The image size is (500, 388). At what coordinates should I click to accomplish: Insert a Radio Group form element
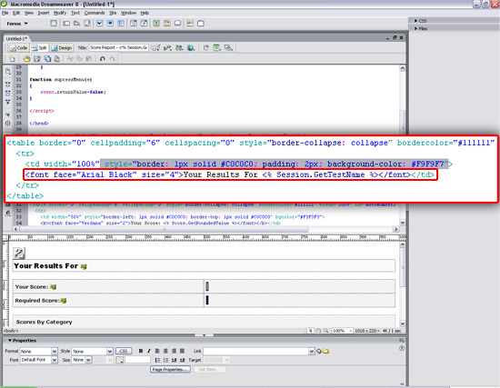pos(121,24)
